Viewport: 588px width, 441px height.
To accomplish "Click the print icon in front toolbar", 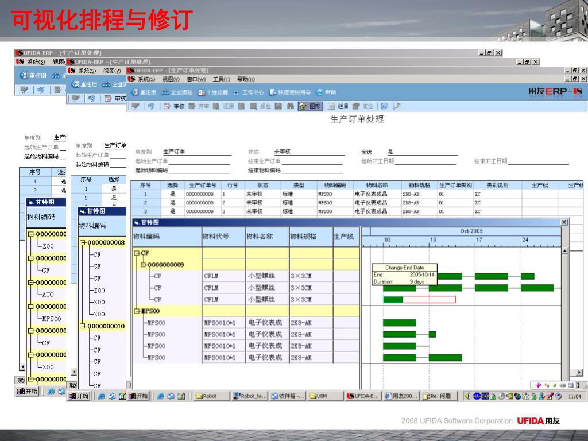I will click(136, 106).
